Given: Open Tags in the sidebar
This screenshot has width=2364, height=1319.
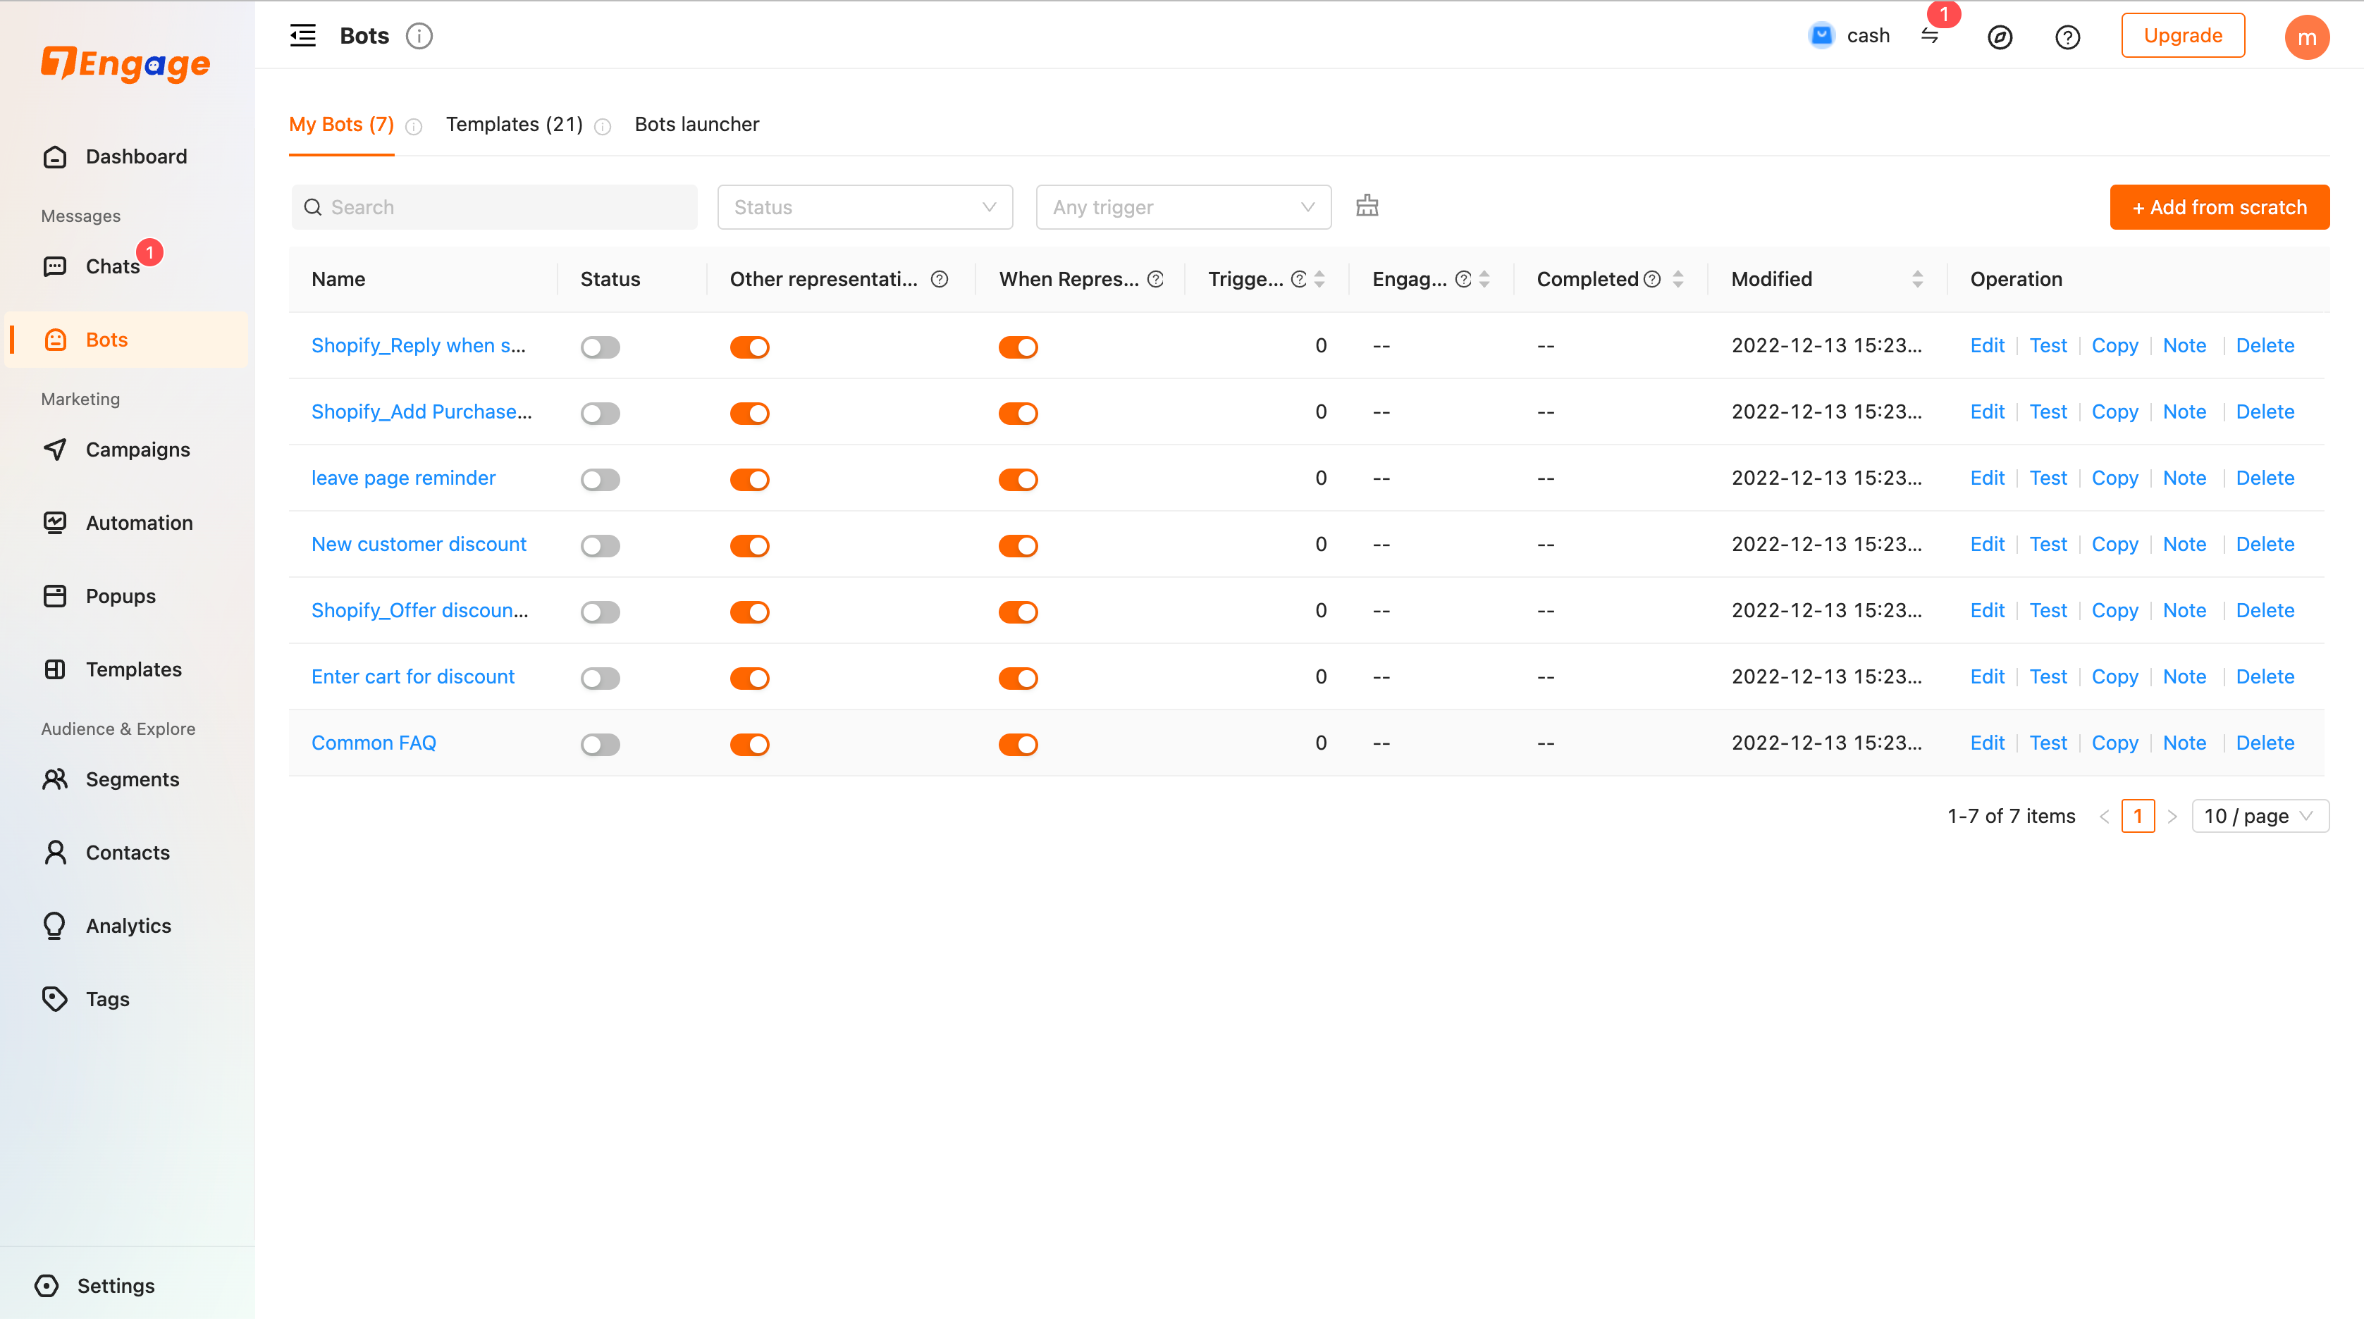Looking at the screenshot, I should [127, 999].
